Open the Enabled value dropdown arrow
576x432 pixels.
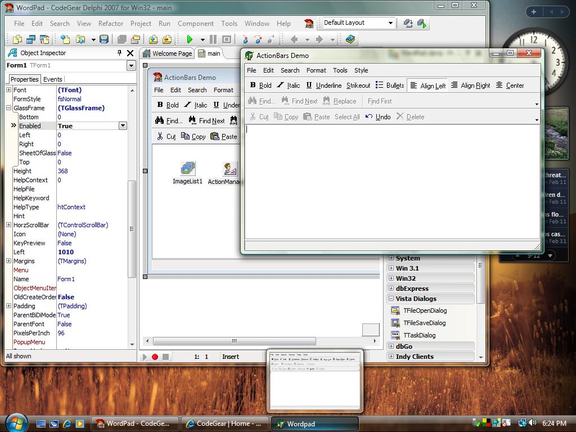(x=123, y=125)
